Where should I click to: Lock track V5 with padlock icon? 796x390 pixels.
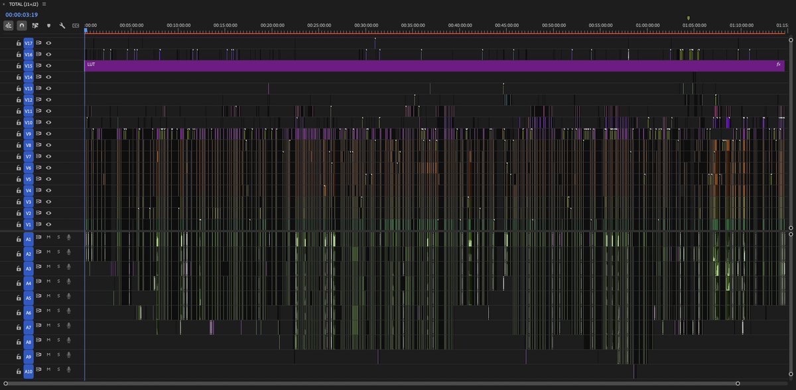(19, 179)
